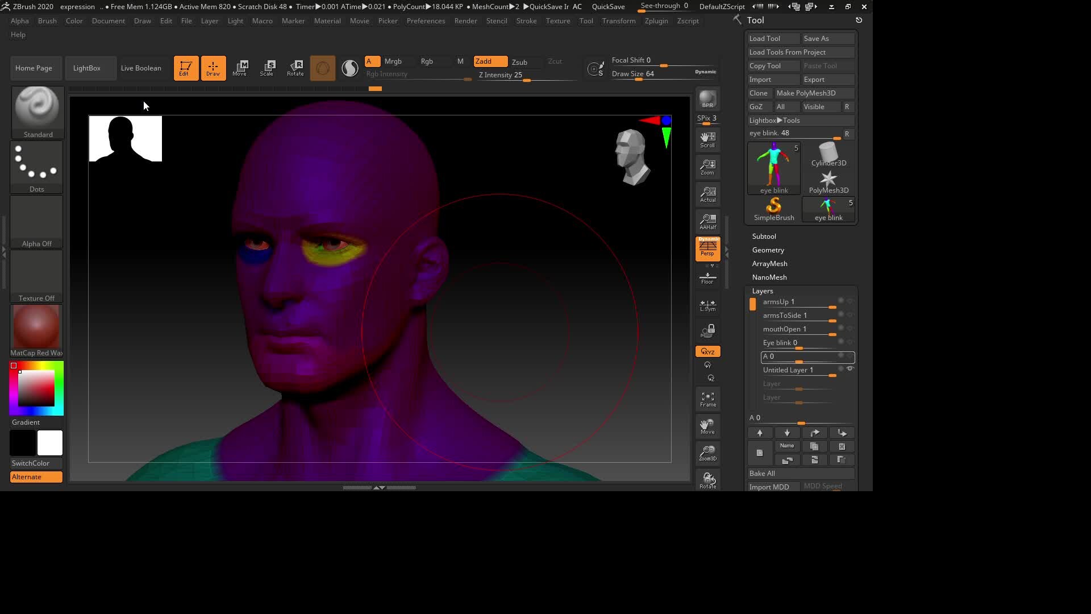Enable Edit mode in the toolbar
This screenshot has width=1091, height=614.
186,68
